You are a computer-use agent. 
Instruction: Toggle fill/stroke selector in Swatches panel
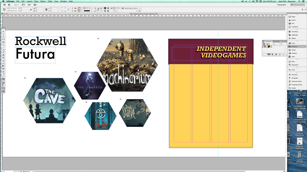264,44
